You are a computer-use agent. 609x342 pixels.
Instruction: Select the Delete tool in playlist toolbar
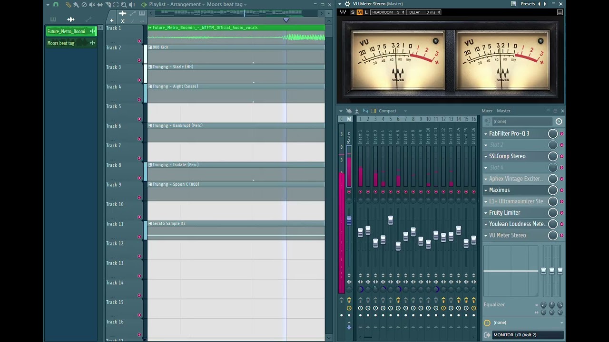(x=84, y=5)
